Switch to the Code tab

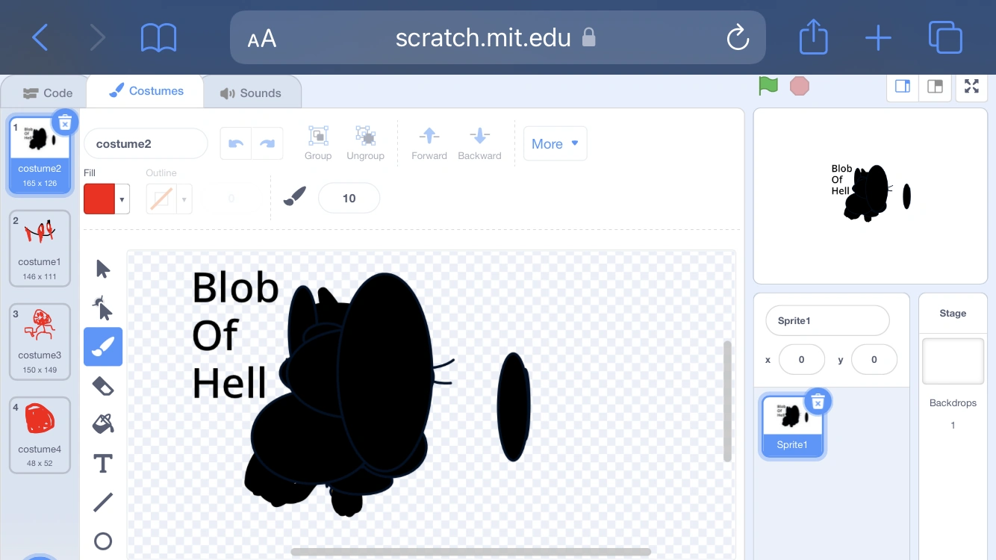[x=48, y=93]
